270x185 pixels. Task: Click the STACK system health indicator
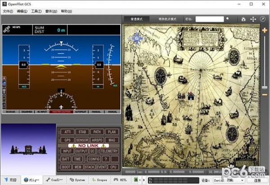pyautogui.click(x=90, y=167)
